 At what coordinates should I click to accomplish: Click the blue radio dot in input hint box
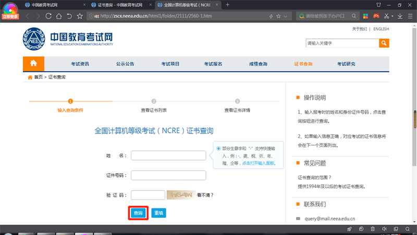point(218,148)
